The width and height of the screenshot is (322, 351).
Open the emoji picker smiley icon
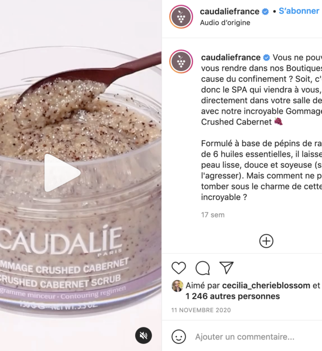179,337
